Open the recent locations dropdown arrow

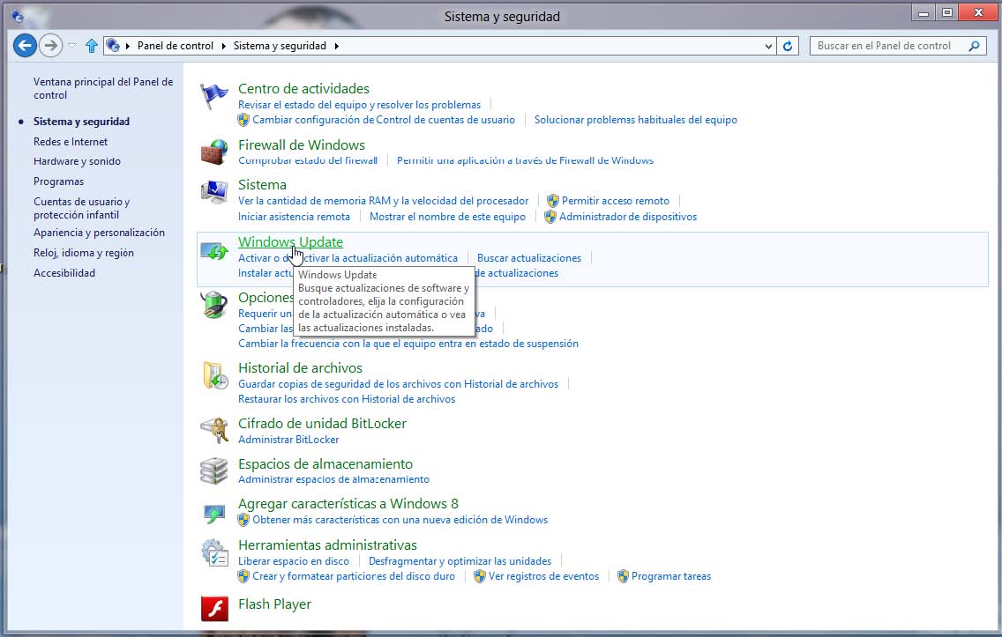(x=72, y=46)
